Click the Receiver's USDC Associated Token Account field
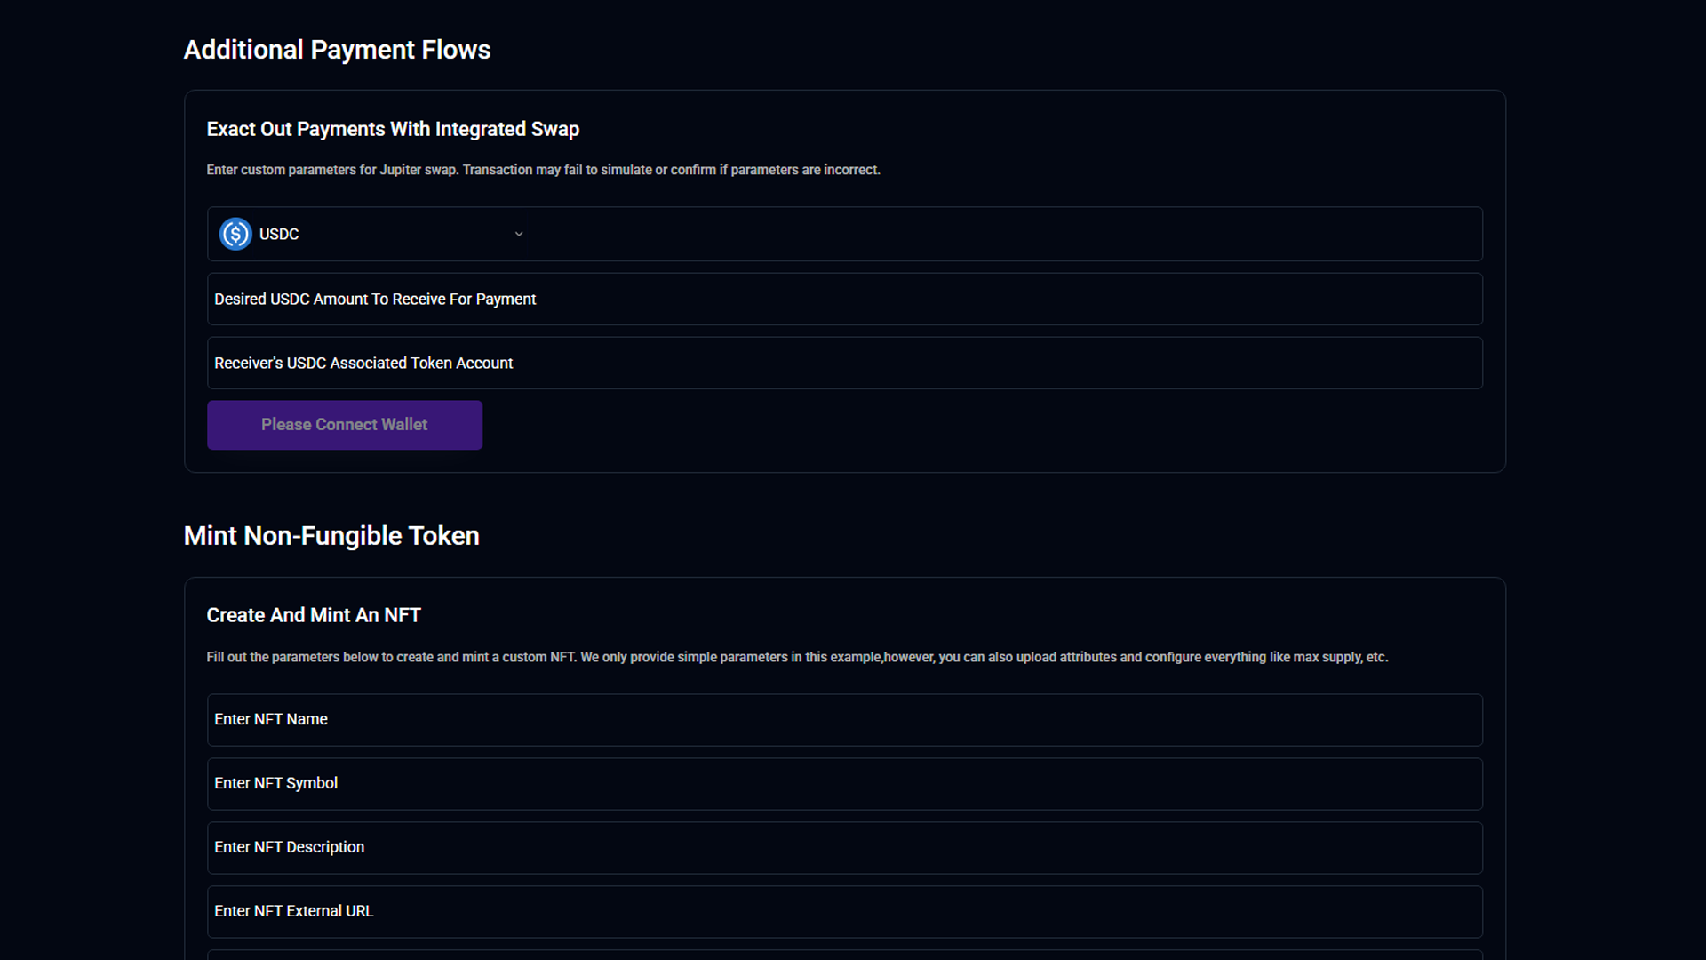The image size is (1706, 960). [x=844, y=364]
